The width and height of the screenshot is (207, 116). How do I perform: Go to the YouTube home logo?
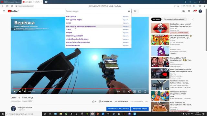point(13,11)
